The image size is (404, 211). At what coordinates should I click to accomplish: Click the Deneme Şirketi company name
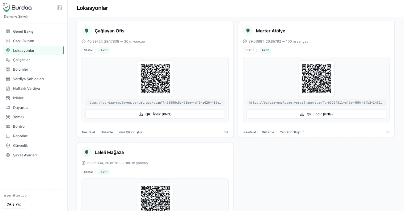tap(16, 16)
